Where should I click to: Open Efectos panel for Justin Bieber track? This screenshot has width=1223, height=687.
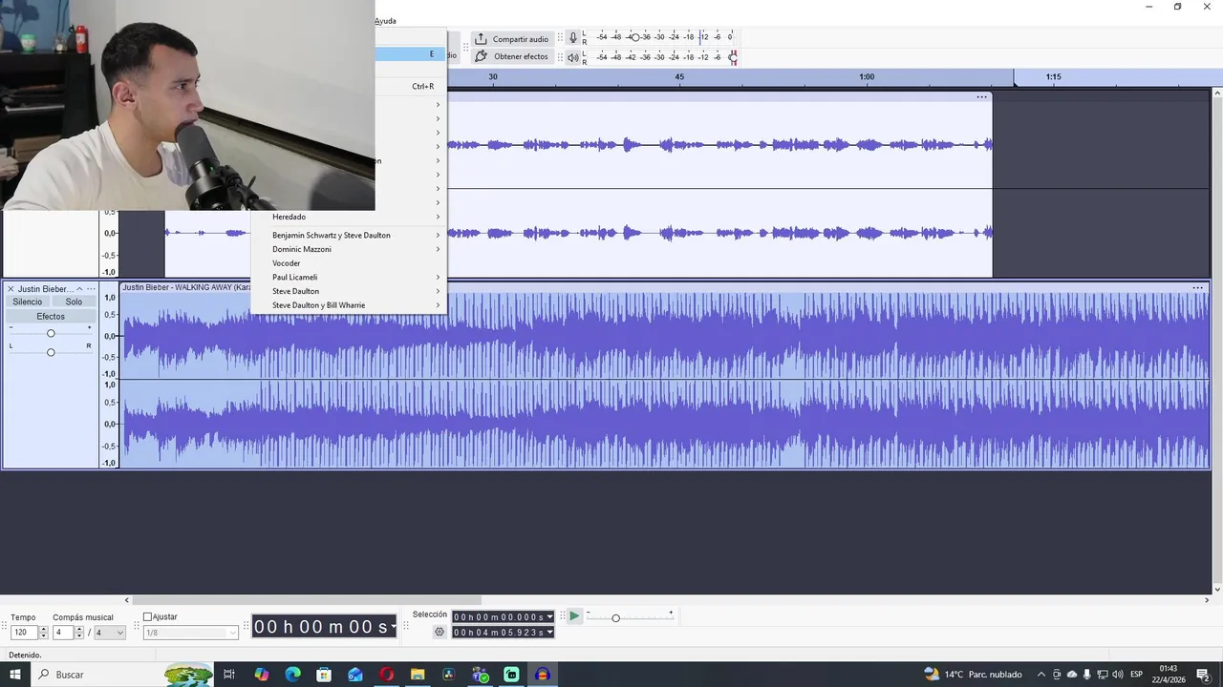coord(51,316)
